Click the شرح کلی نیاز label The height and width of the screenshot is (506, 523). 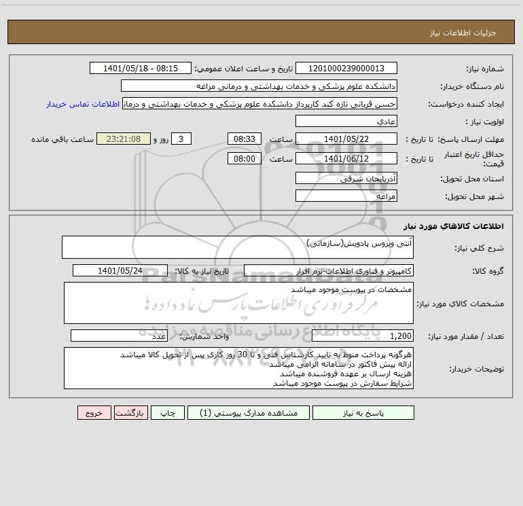480,248
